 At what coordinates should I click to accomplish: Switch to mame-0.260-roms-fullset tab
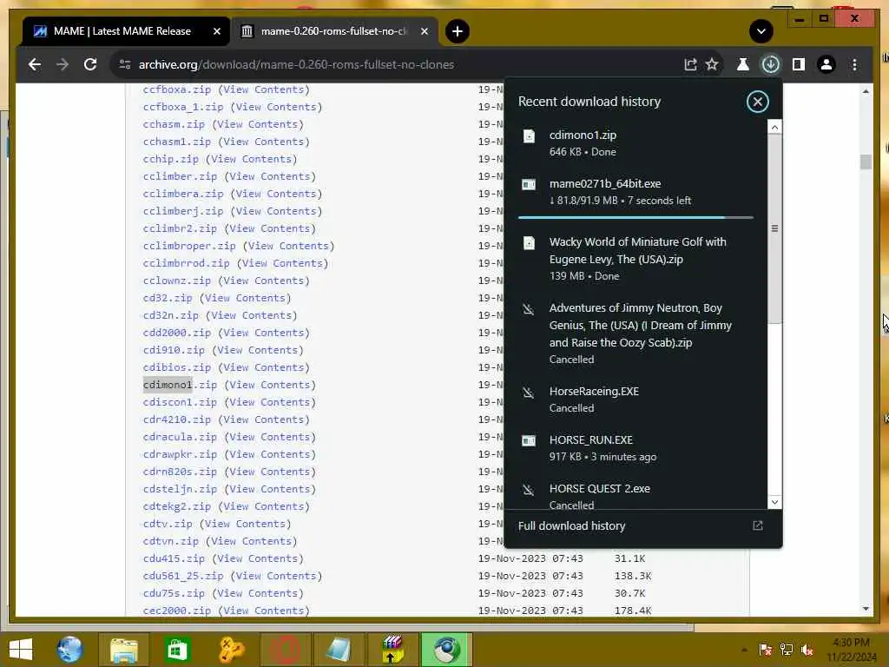(x=333, y=31)
